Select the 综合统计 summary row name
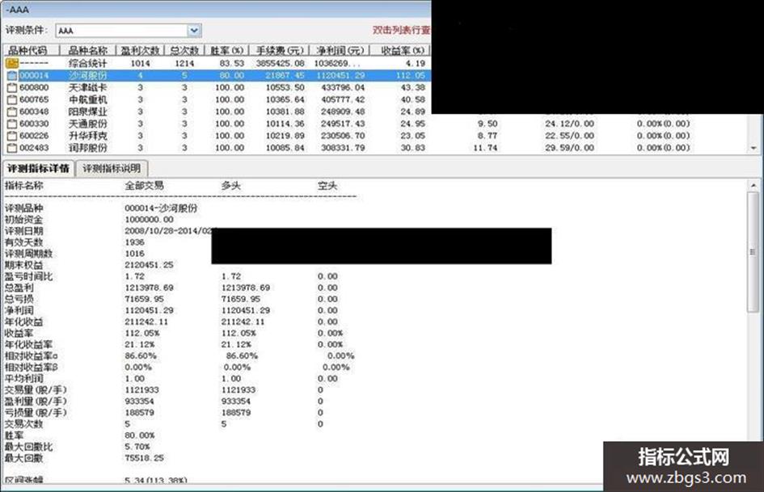Viewport: 764px width, 492px height. 87,63
